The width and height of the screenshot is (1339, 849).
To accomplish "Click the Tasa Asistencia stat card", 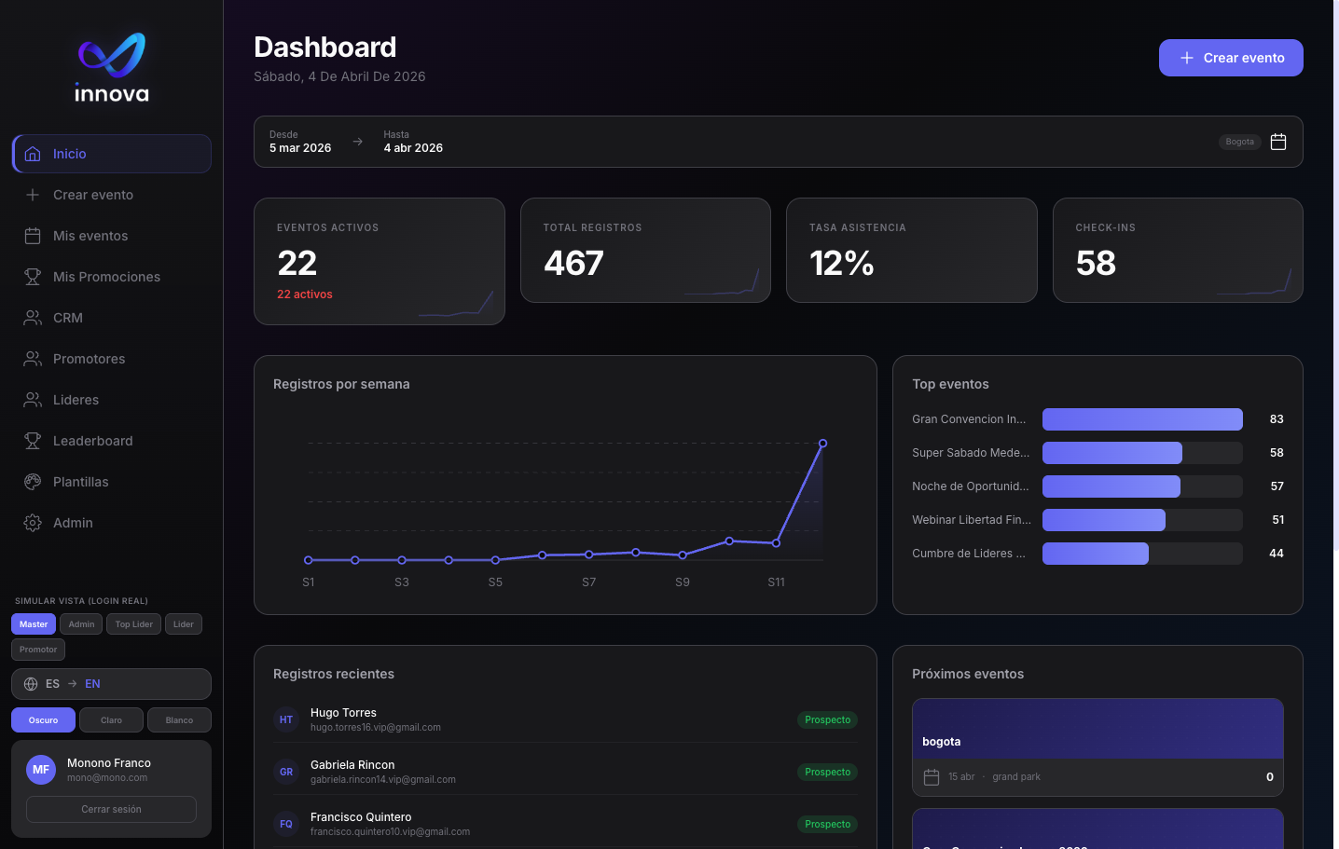I will click(x=912, y=250).
